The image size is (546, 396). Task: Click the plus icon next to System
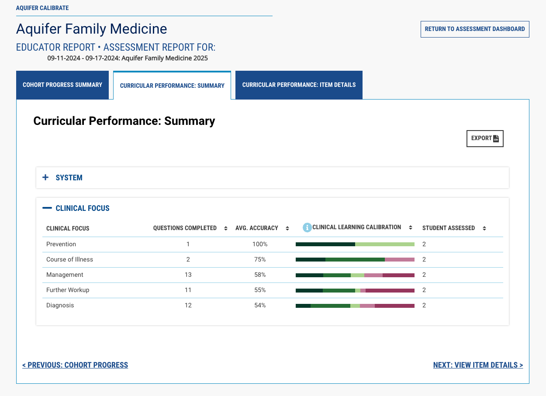(x=45, y=178)
